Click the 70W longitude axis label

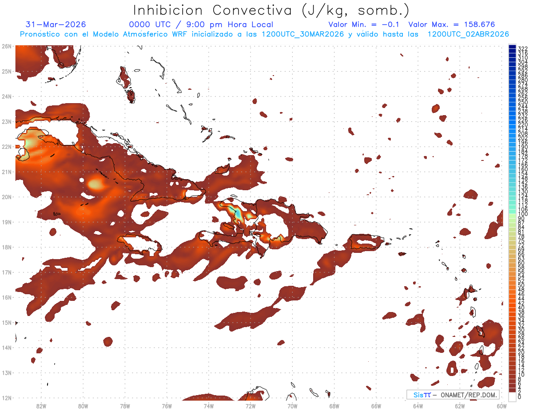292,405
